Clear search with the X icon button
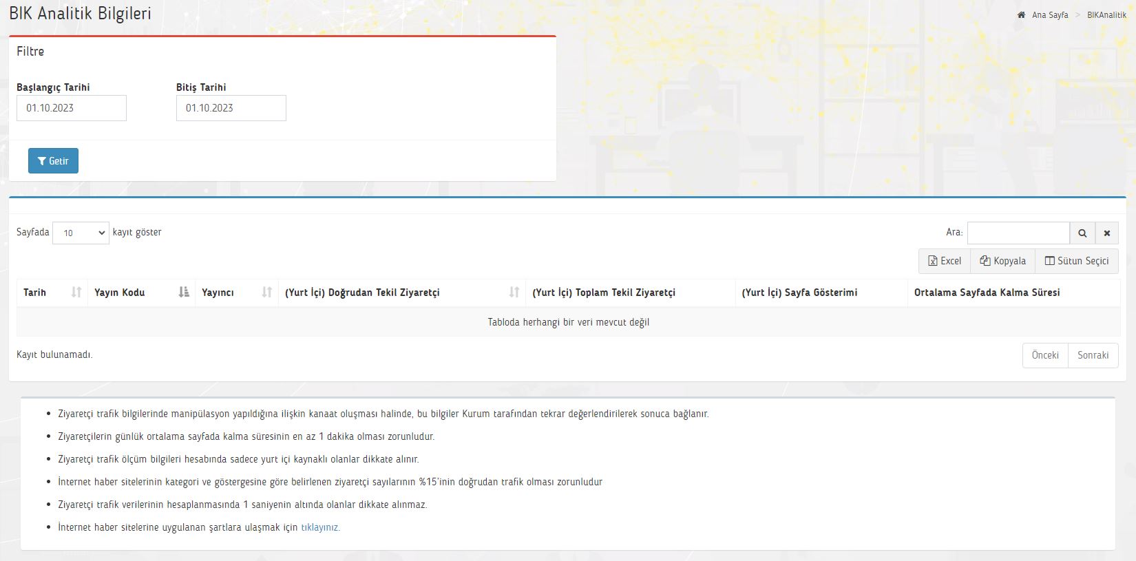 coord(1107,233)
